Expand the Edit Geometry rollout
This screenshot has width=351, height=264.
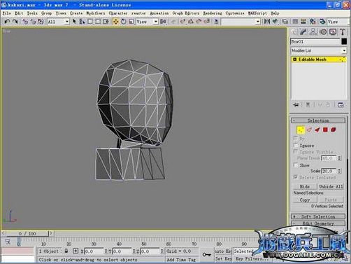(318, 223)
